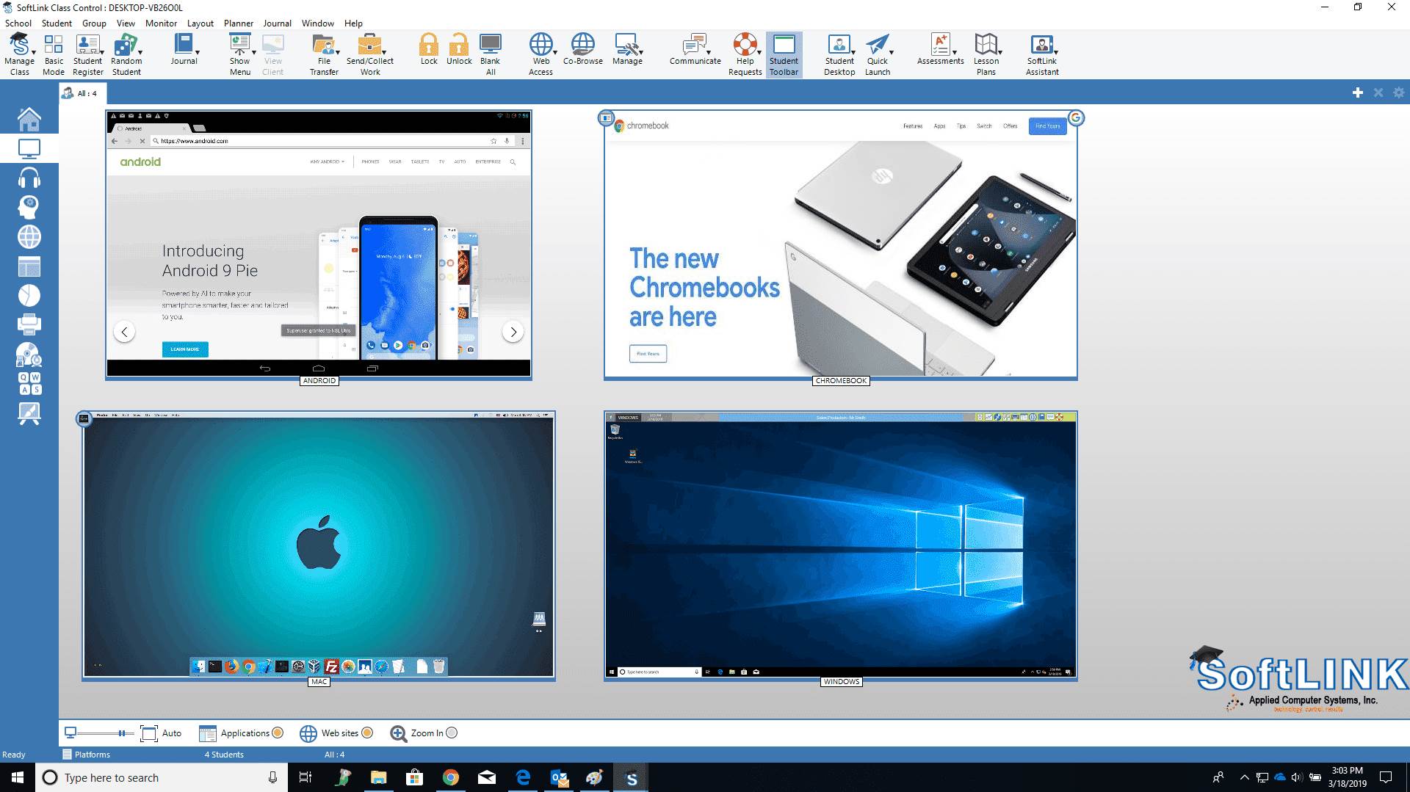
Task: Select the Monitor view sidebar icon
Action: pyautogui.click(x=29, y=149)
